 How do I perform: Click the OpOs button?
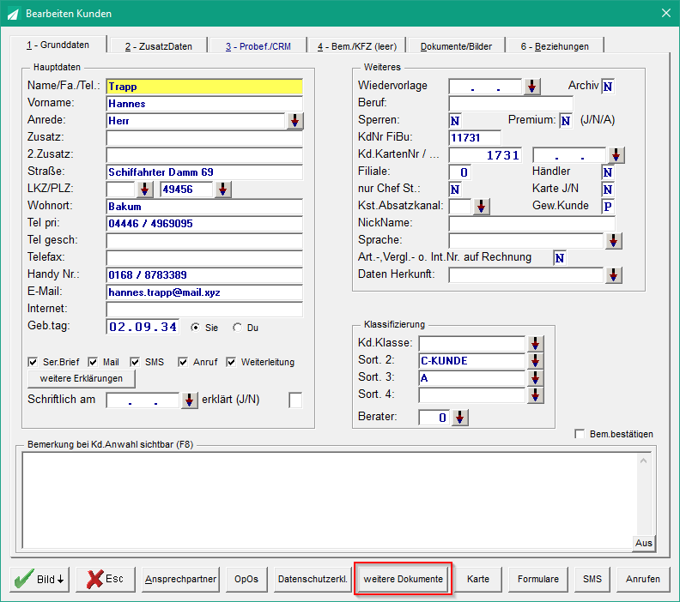[x=246, y=579]
